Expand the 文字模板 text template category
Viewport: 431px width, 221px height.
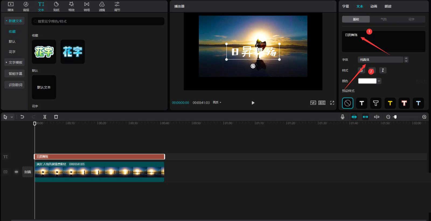click(x=15, y=62)
